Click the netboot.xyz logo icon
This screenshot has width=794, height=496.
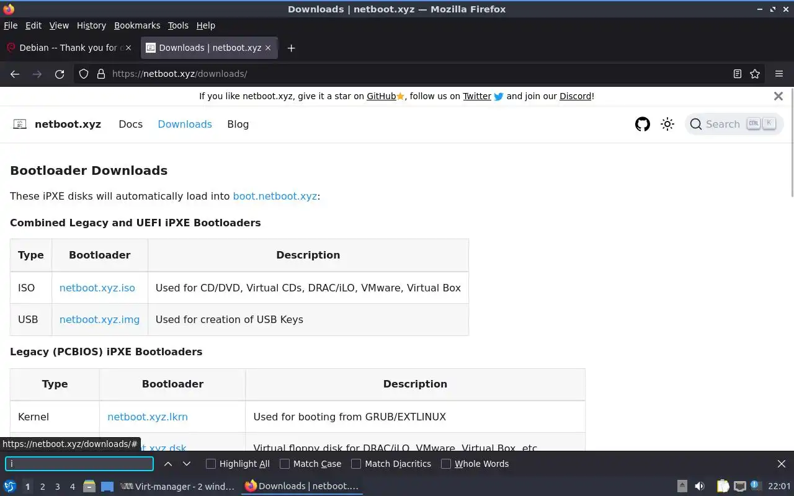point(20,124)
